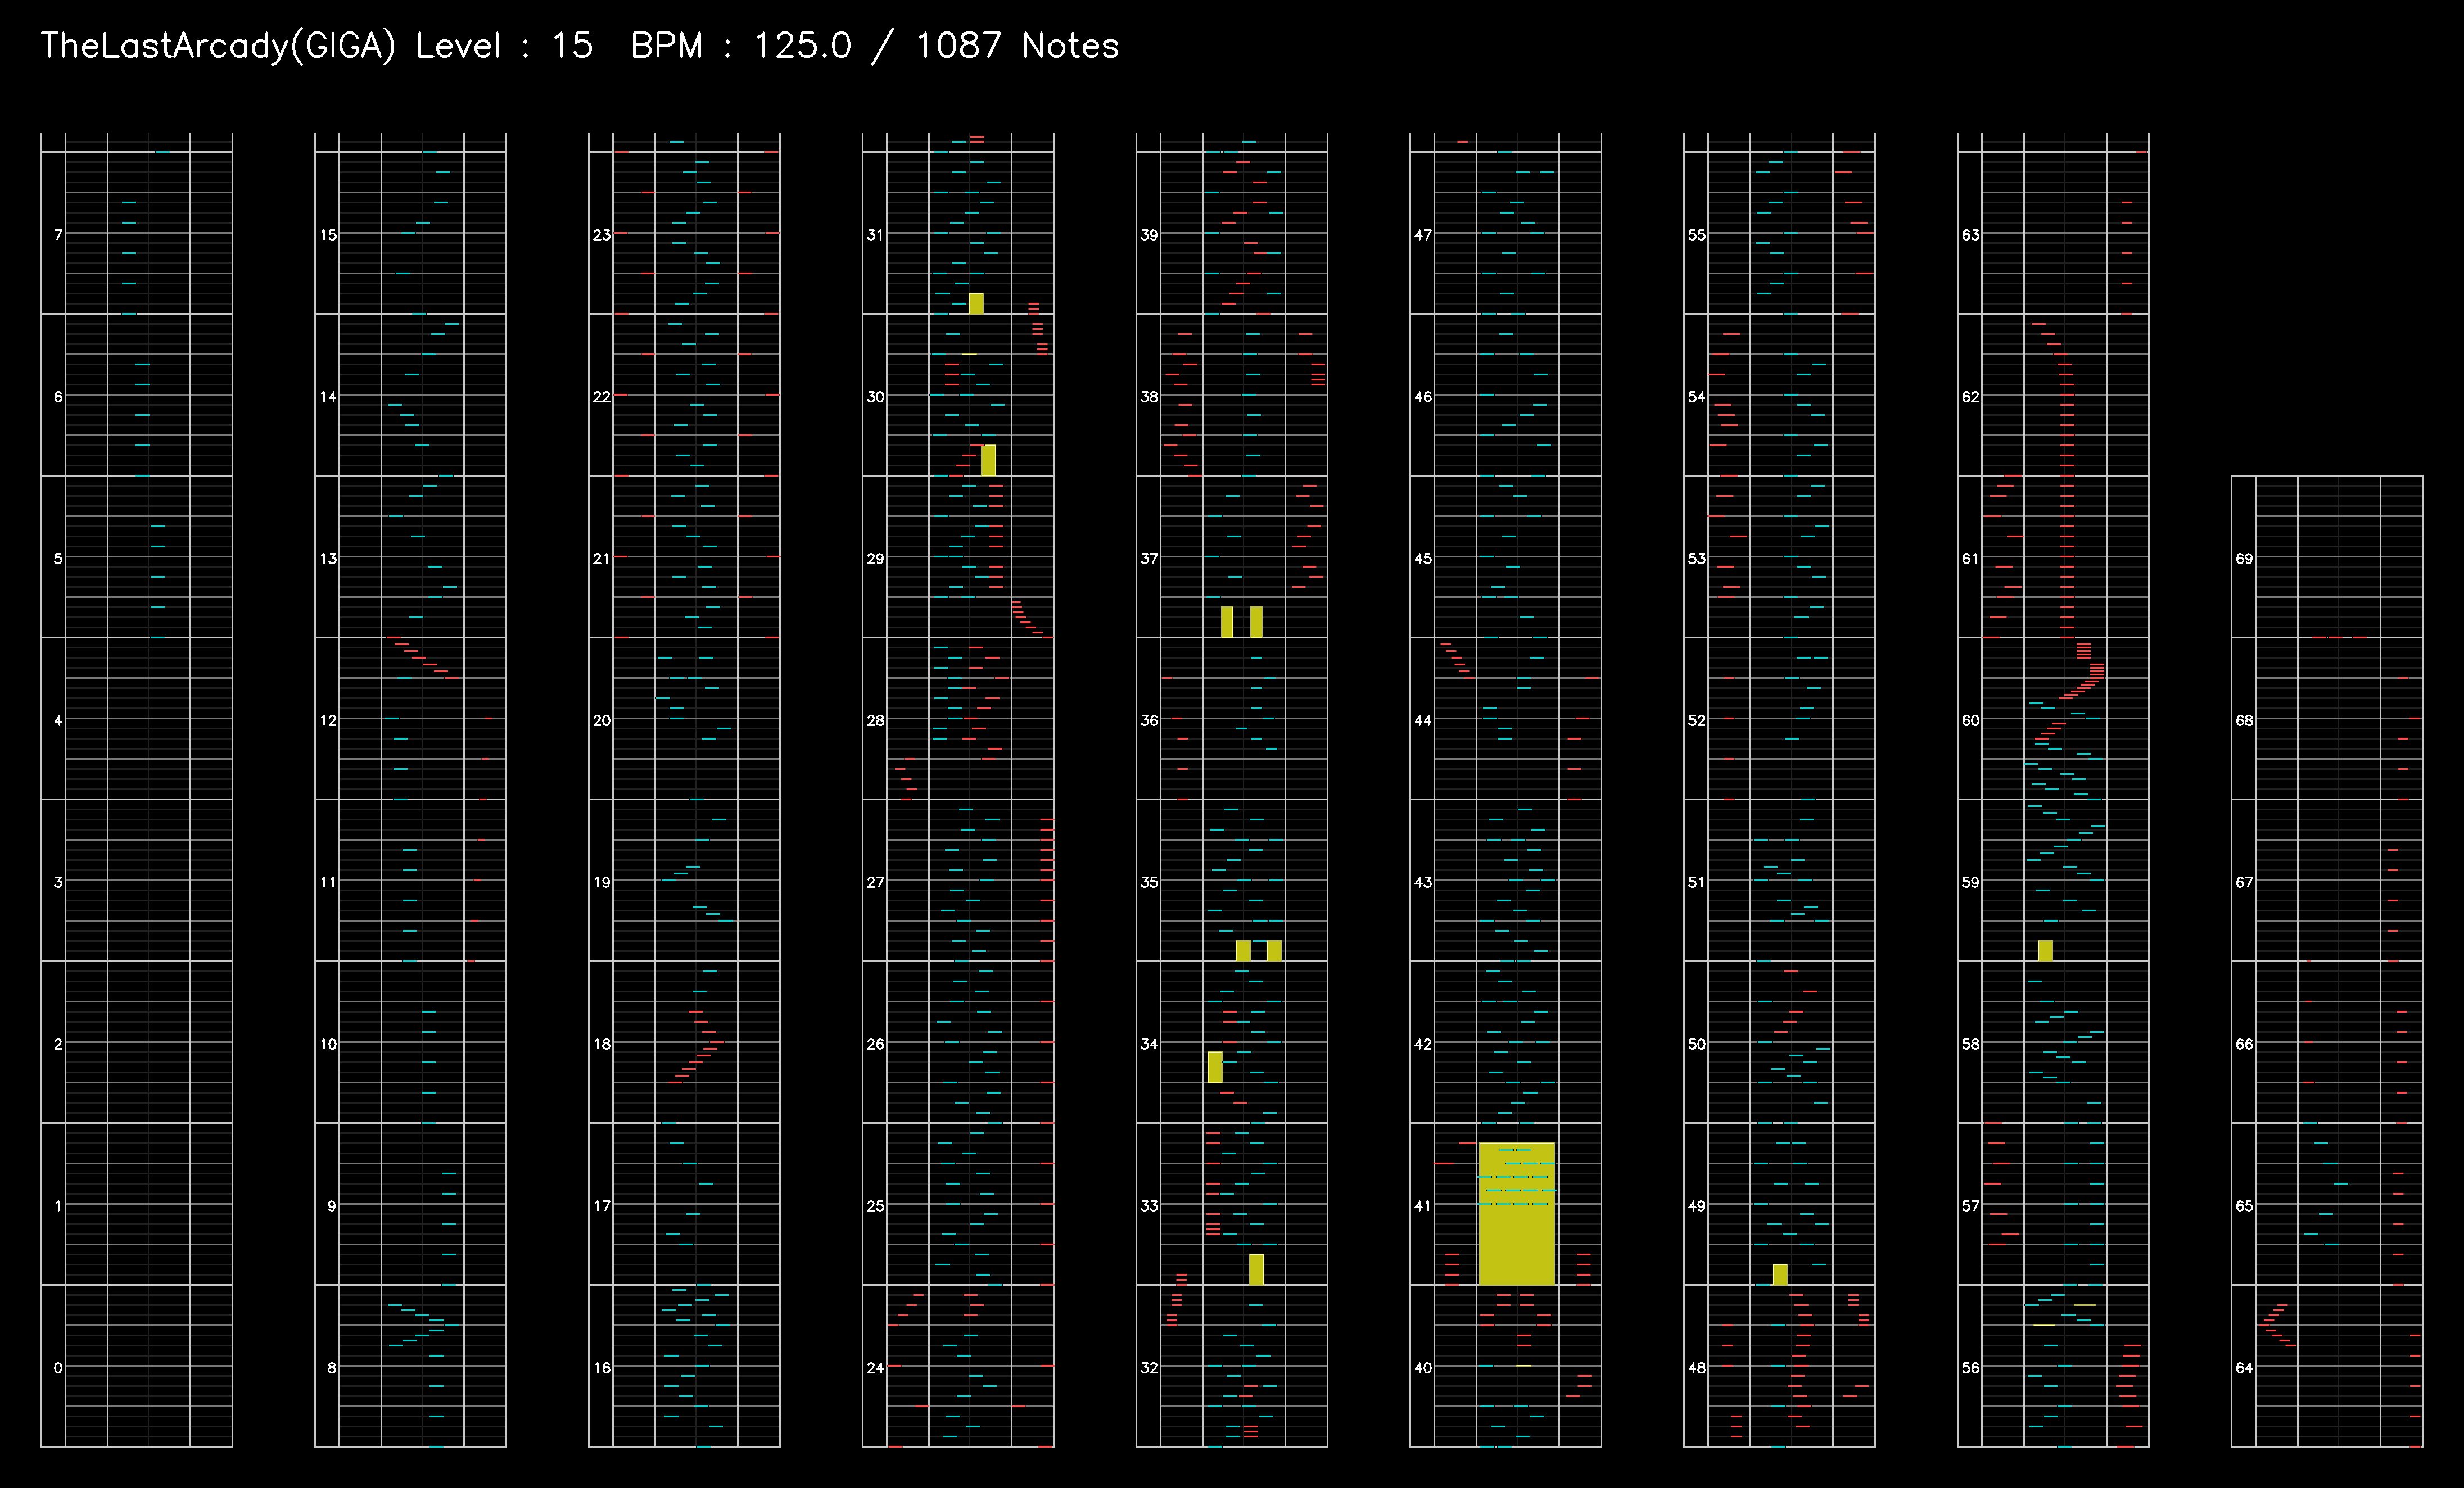Select the yellow block in measure 59
This screenshot has width=2464, height=1488.
tap(2045, 950)
